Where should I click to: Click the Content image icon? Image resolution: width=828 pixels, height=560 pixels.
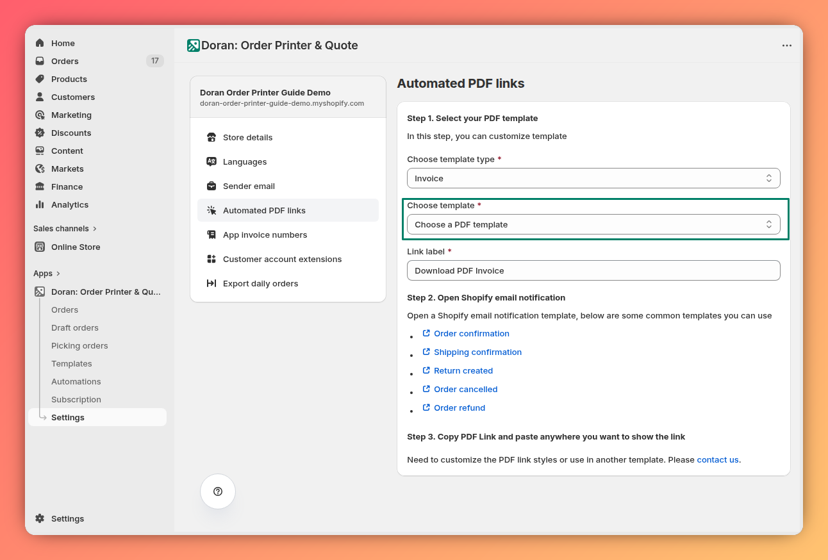[40, 151]
